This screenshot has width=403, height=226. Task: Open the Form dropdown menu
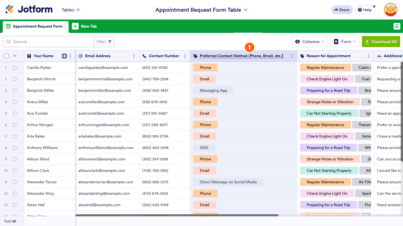coord(345,42)
